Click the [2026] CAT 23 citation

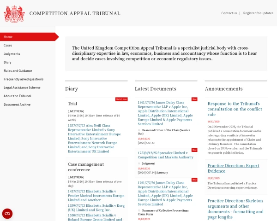[x=146, y=143]
